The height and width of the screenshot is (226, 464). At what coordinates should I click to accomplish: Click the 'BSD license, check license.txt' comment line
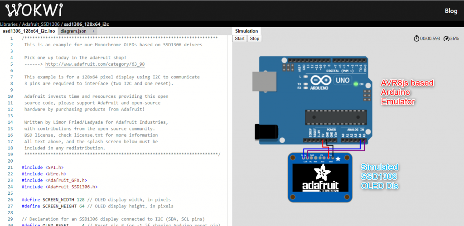click(x=91, y=135)
